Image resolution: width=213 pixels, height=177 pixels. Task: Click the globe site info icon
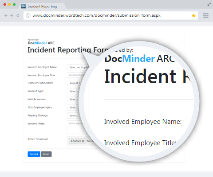click(x=28, y=15)
